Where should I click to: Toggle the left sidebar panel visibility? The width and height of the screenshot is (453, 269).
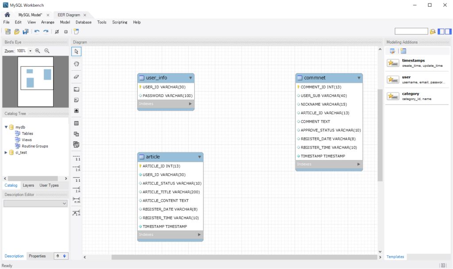coord(441,31)
